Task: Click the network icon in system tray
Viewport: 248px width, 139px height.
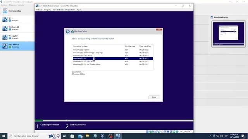Action: (218, 136)
